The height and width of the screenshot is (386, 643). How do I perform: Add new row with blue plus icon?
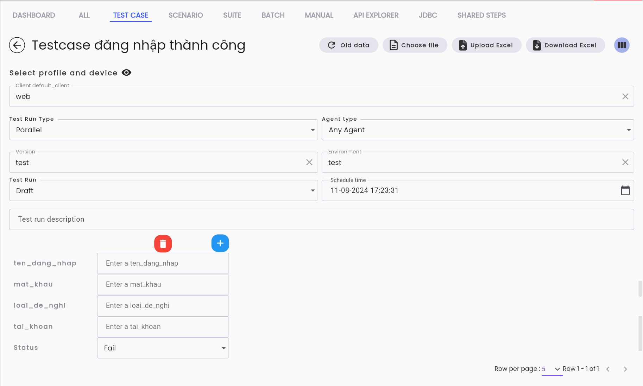tap(220, 243)
